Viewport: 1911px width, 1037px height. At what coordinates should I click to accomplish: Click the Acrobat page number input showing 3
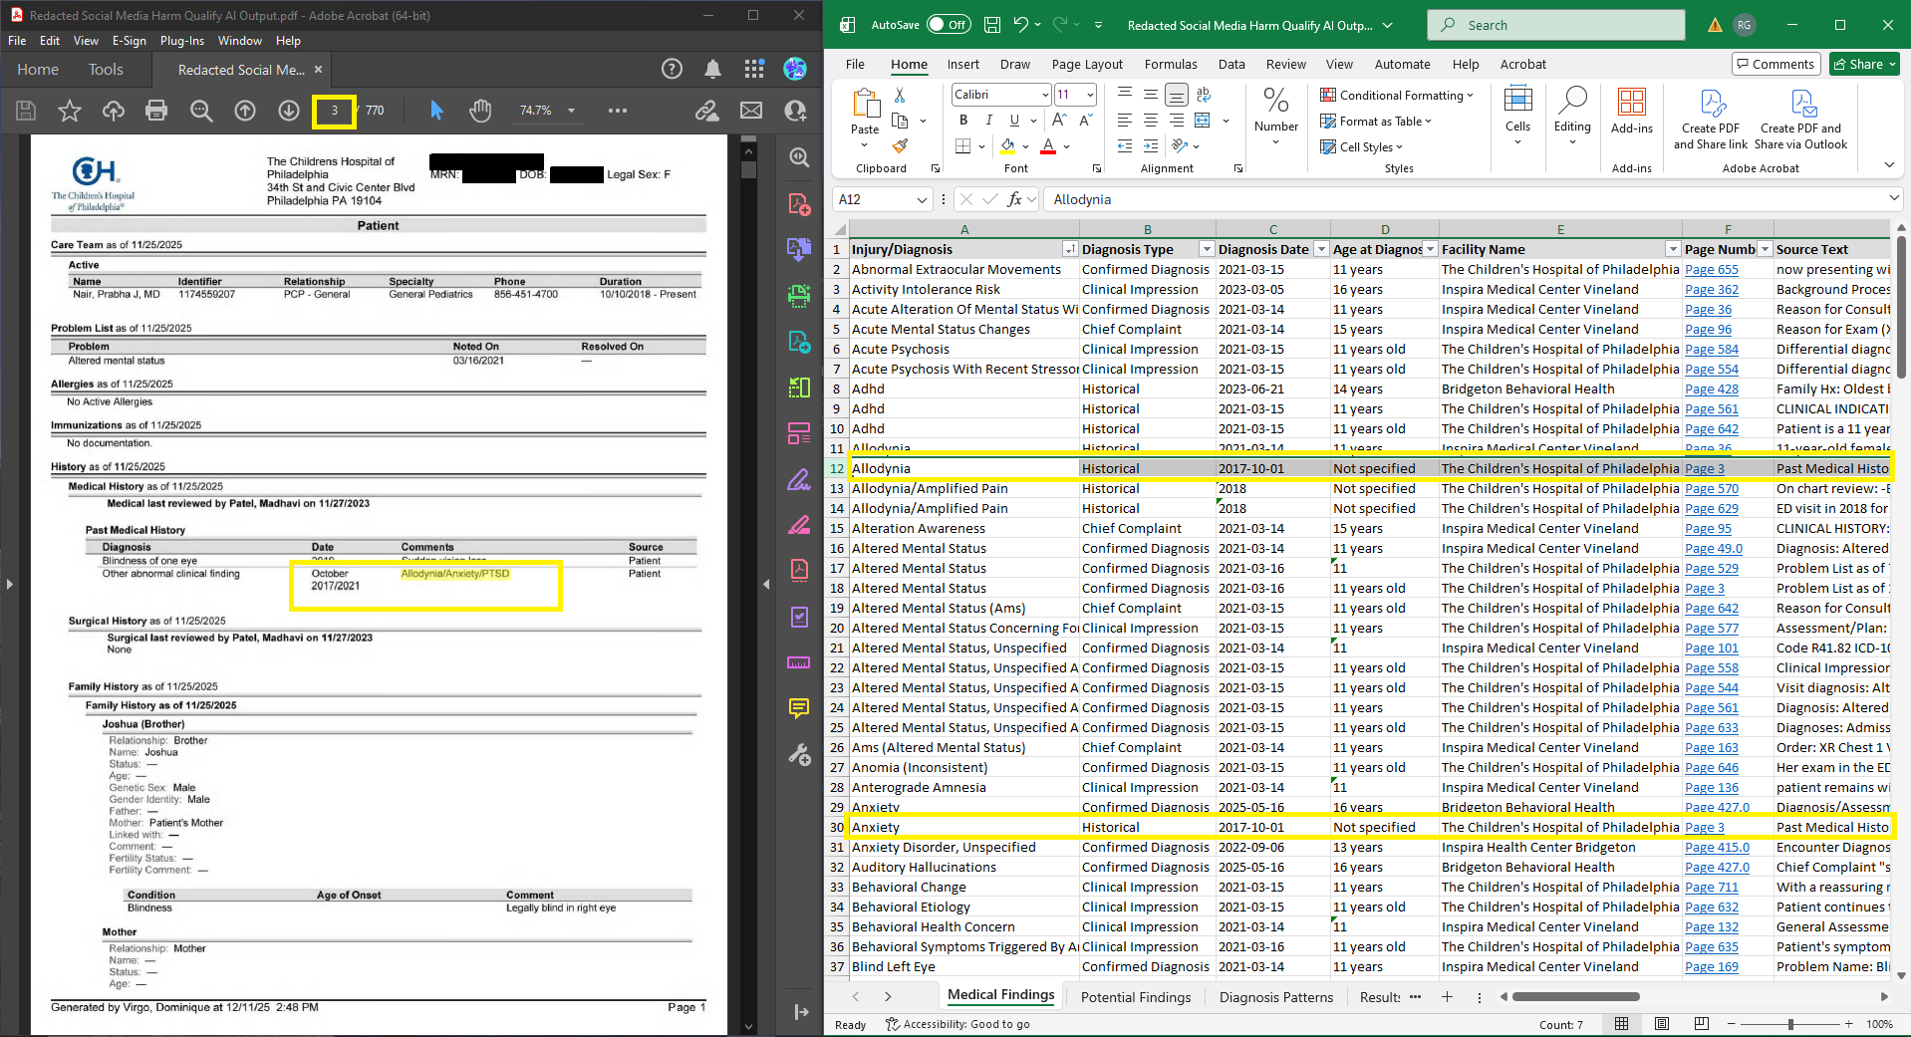334,111
